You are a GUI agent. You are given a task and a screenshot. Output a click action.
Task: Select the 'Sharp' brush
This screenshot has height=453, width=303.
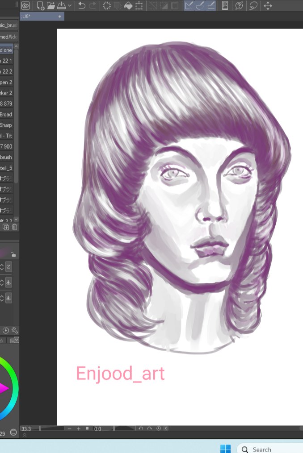tap(6, 125)
